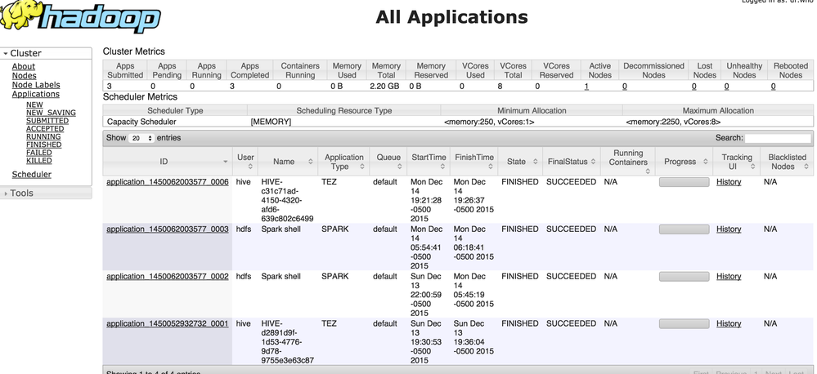Screen dimensions: 817x374
Task: Filter applications by SUBMITTED state
Action: [47, 121]
